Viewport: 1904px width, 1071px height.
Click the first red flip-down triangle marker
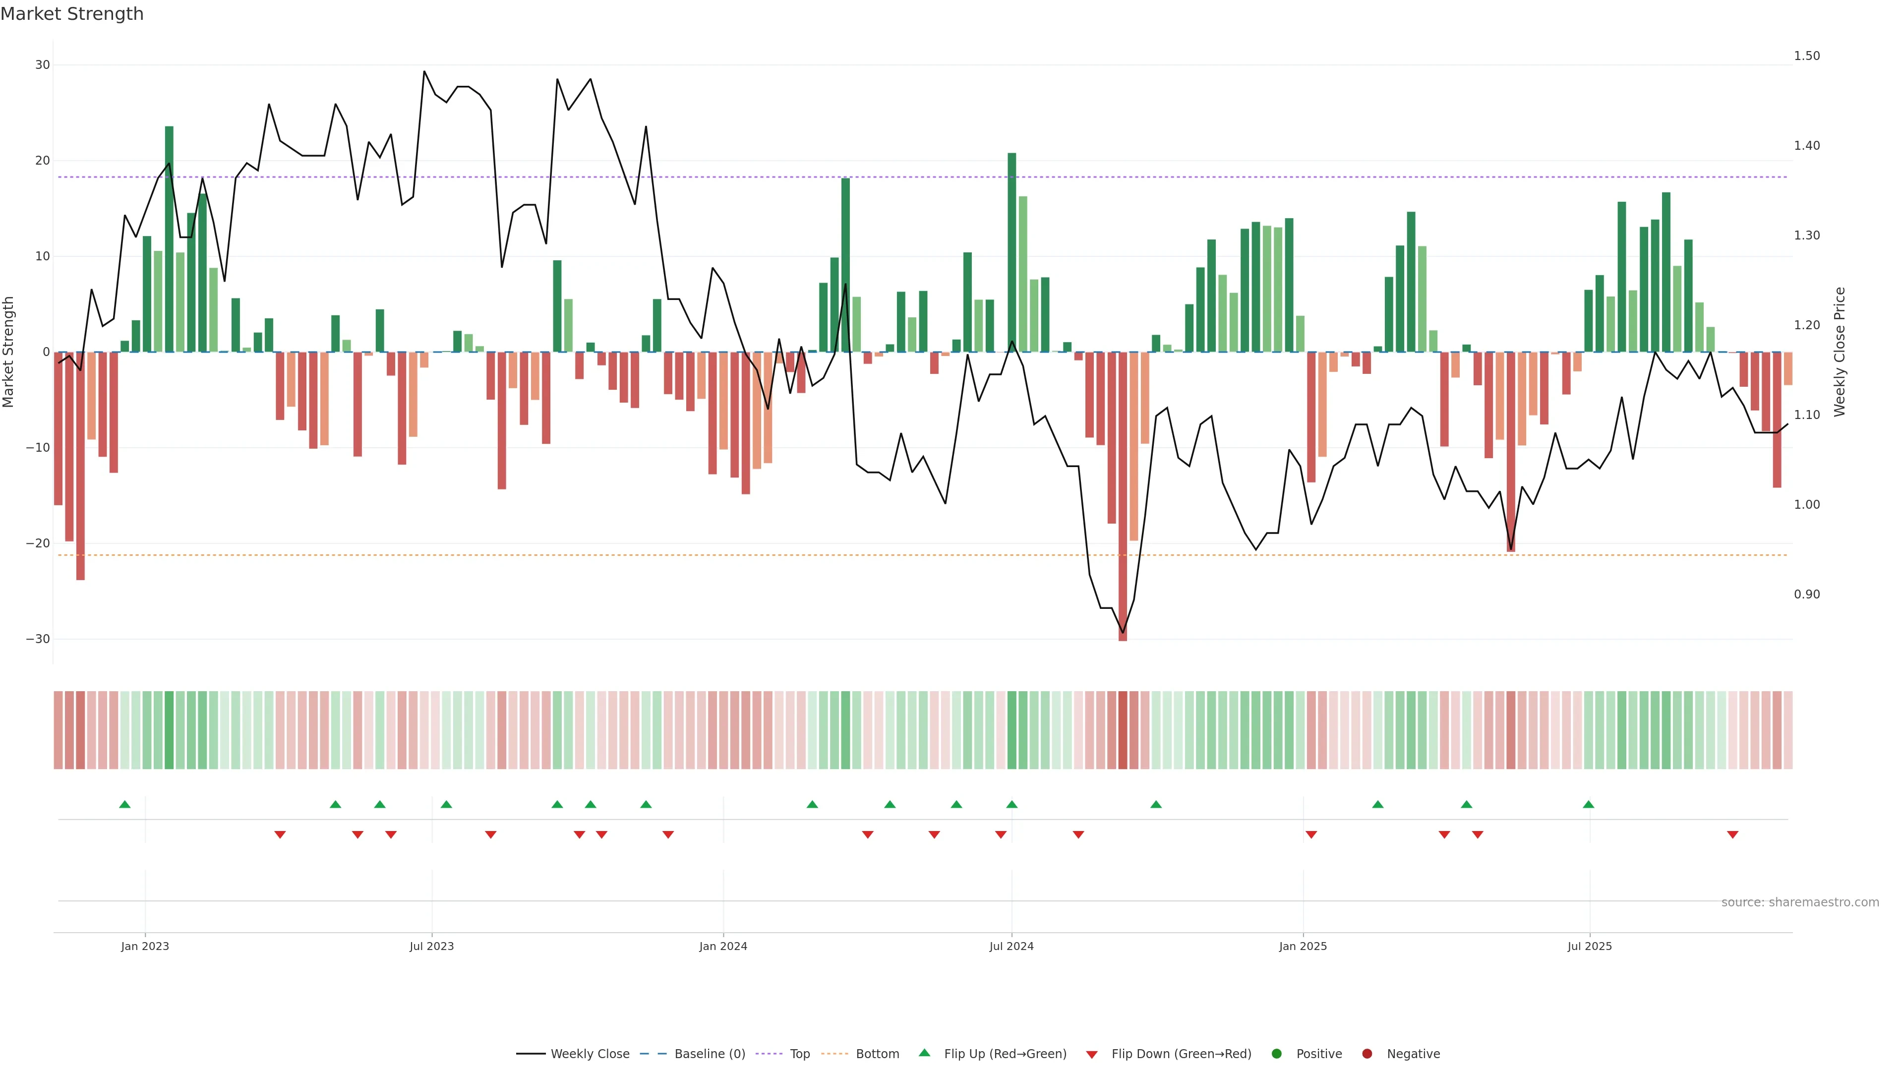pos(280,834)
